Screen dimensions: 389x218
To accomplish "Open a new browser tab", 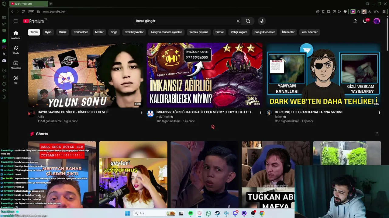I will tap(51, 4).
